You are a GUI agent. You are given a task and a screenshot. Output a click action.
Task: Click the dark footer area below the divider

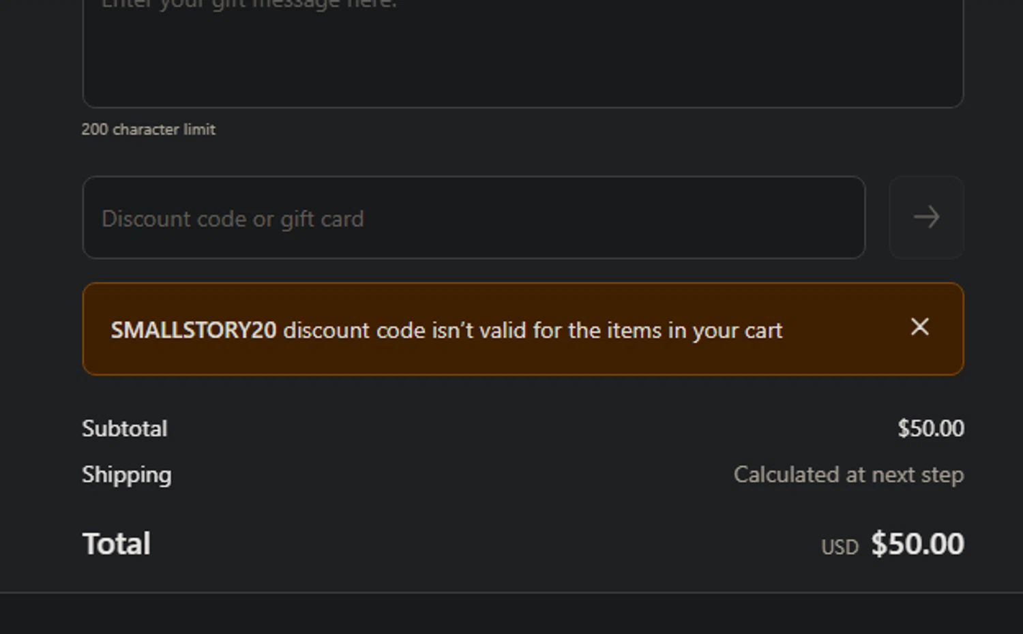click(x=512, y=615)
